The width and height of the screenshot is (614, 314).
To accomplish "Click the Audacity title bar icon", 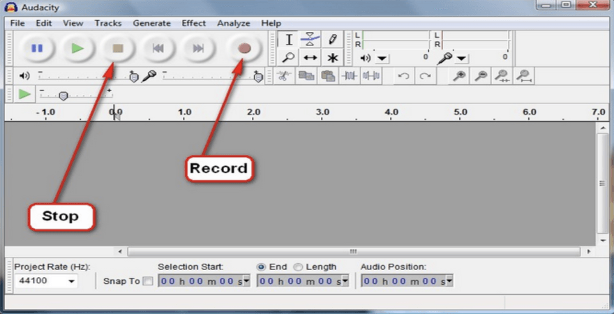I will pyautogui.click(x=11, y=7).
